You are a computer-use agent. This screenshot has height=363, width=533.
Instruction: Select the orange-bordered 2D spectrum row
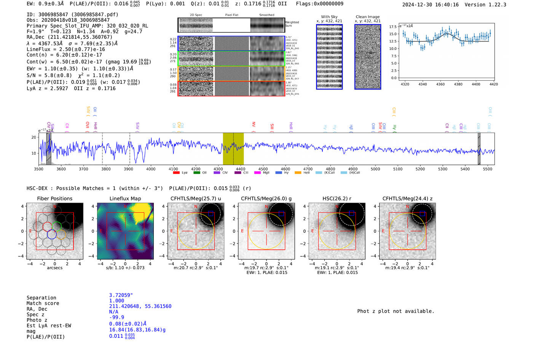[x=231, y=74]
